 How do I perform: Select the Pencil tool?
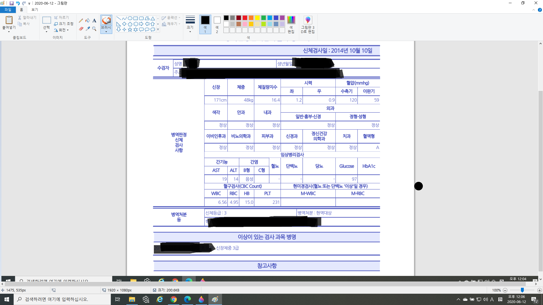point(81,21)
